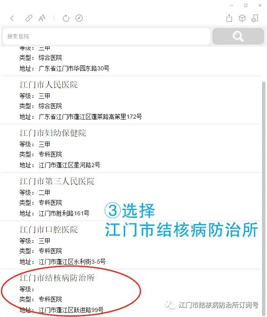
Task: Go back with the left arrow icon
Action: 12,18
